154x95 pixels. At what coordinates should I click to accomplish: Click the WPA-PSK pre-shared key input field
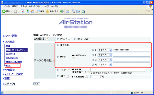coord(118,70)
